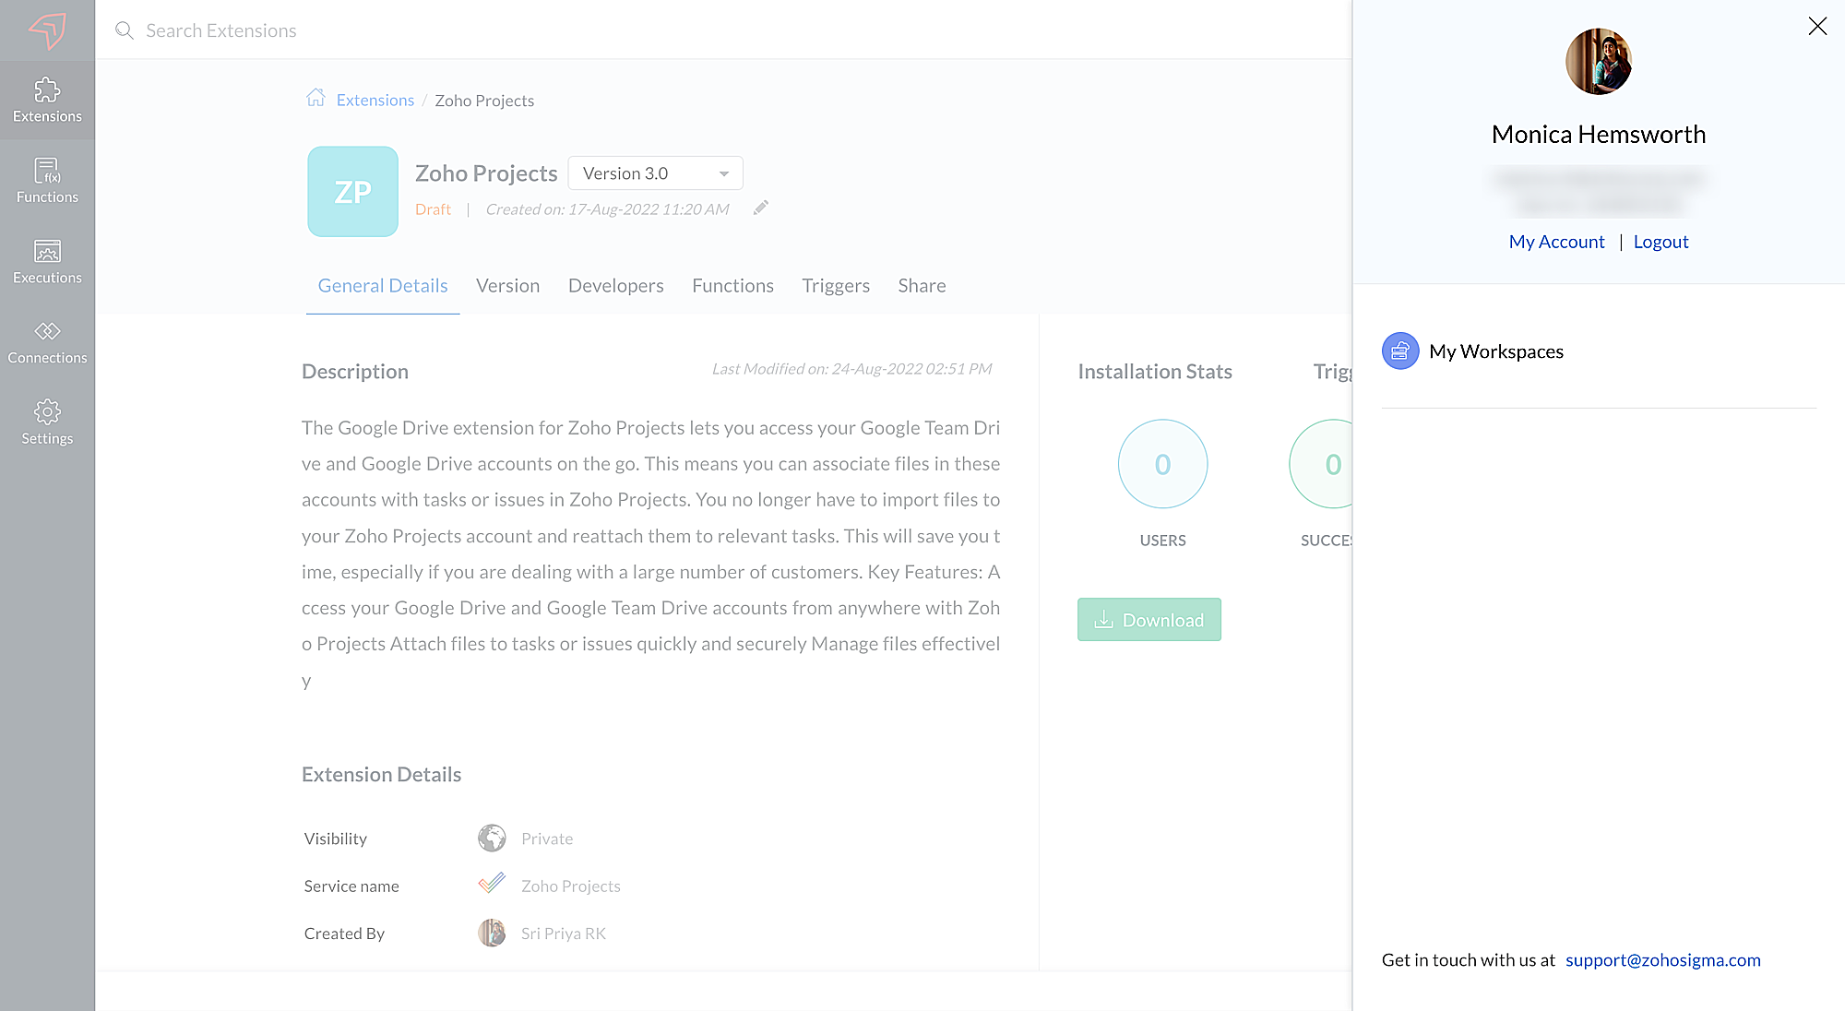Expand the Extensions breadcrumb link
The width and height of the screenshot is (1845, 1011).
tap(376, 100)
